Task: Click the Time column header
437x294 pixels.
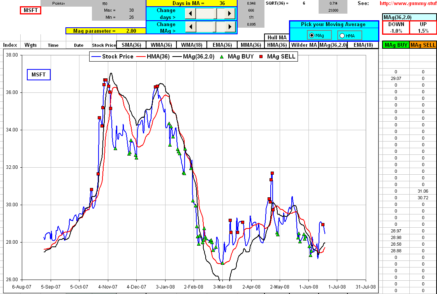Action: (53, 45)
